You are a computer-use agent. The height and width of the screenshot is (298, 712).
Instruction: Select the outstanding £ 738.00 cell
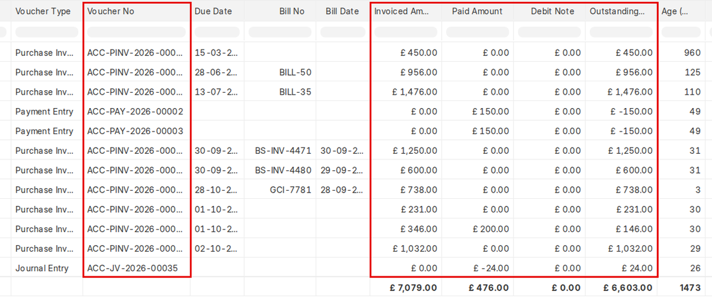click(621, 189)
